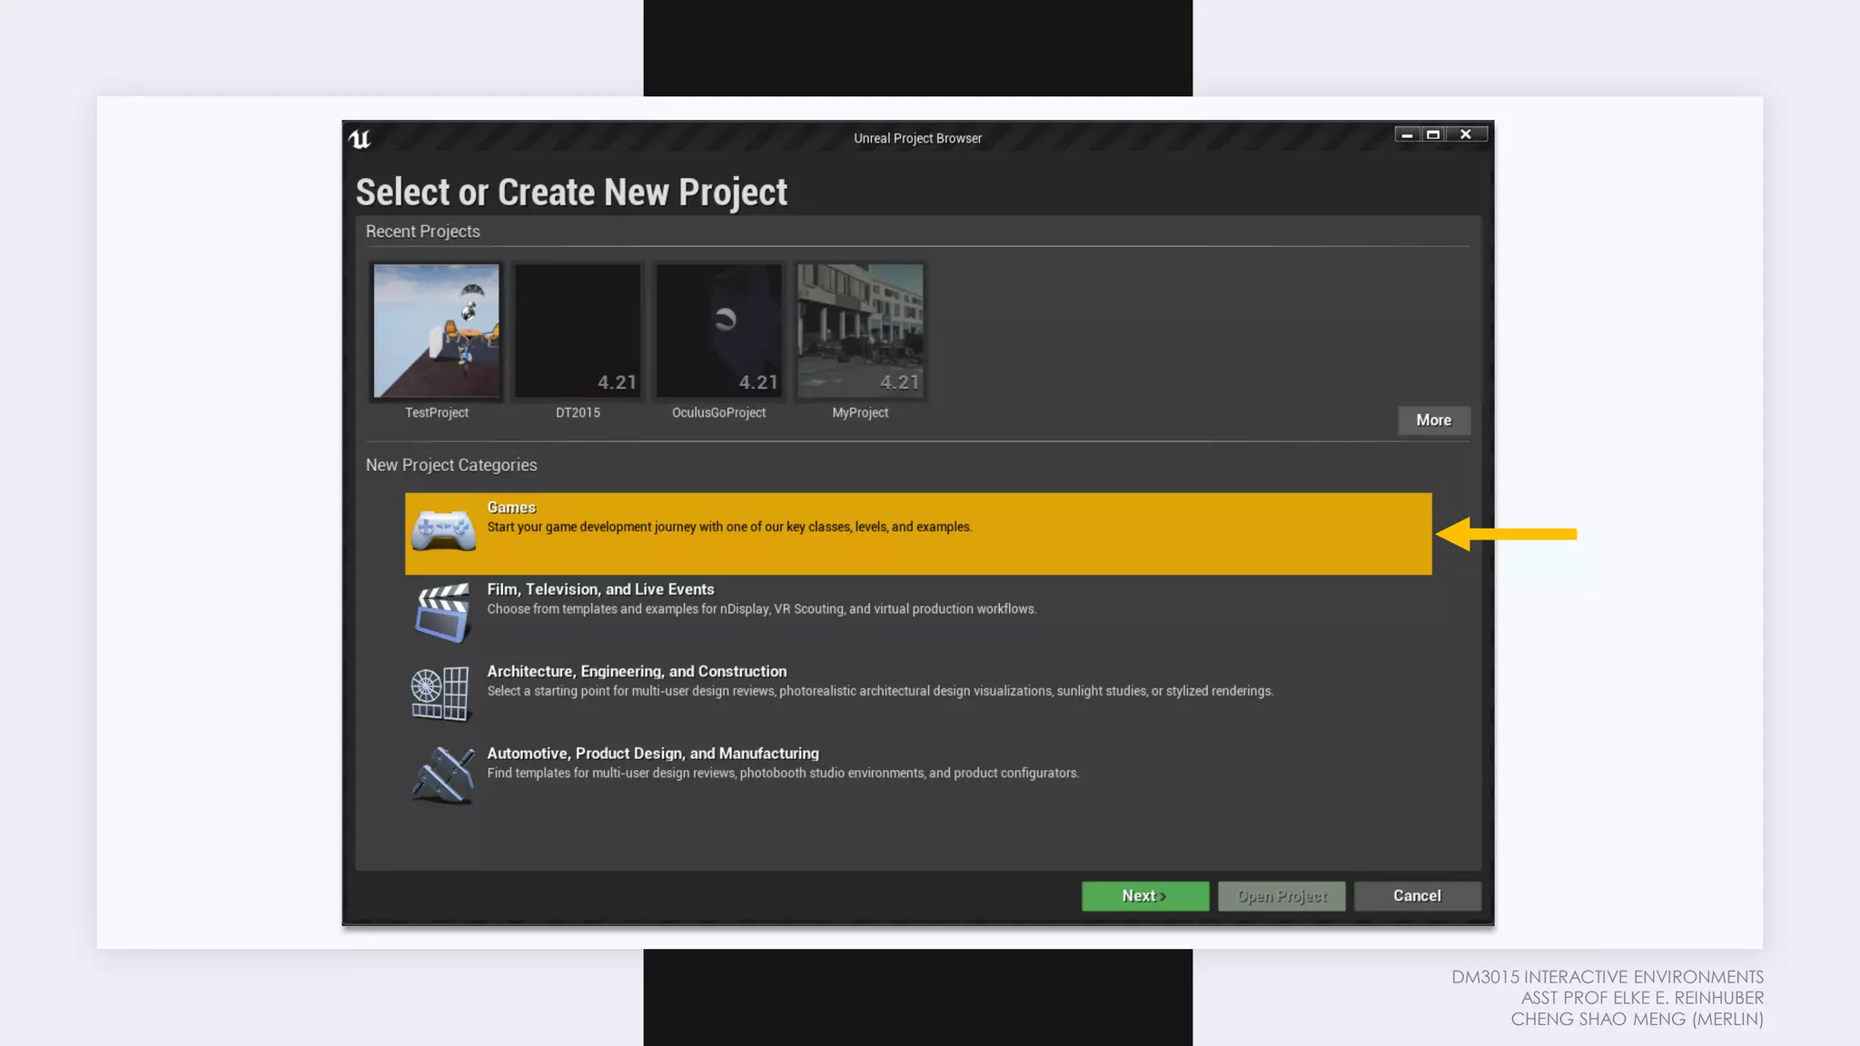
Task: Click the Architecture blueprint icon
Action: tap(440, 694)
